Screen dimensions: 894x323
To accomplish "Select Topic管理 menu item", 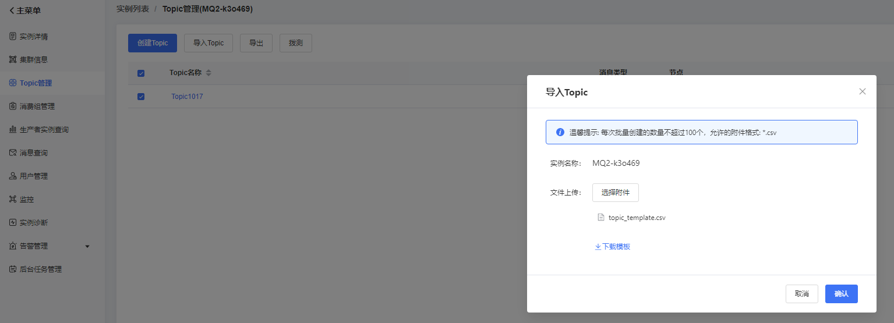I will pyautogui.click(x=52, y=83).
